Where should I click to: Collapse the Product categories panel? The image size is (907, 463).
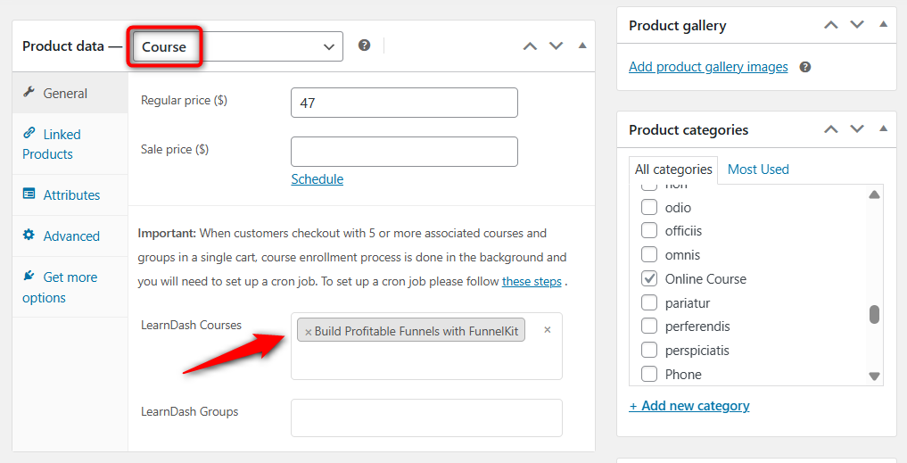(883, 129)
